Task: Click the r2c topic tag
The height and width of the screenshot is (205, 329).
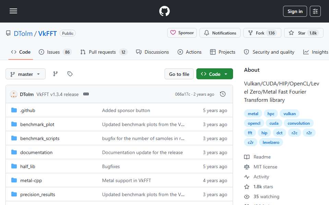Action: [294, 133]
